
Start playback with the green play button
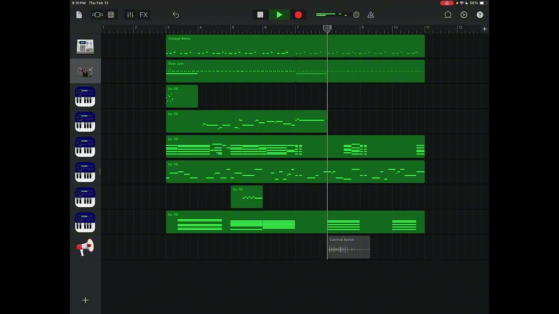tap(279, 15)
